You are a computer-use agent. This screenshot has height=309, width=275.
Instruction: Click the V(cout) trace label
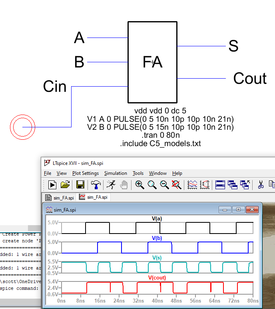coord(157,277)
